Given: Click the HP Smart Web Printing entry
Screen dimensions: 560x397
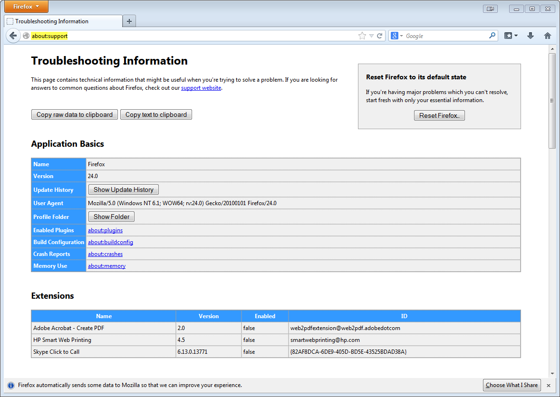Looking at the screenshot, I should (62, 340).
